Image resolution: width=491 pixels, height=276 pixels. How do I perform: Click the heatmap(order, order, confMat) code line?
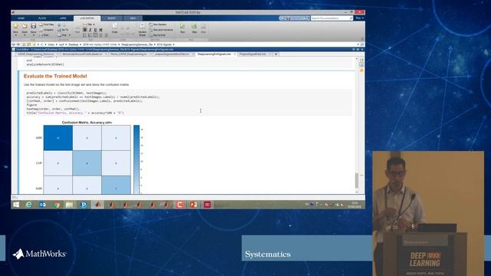53,109
